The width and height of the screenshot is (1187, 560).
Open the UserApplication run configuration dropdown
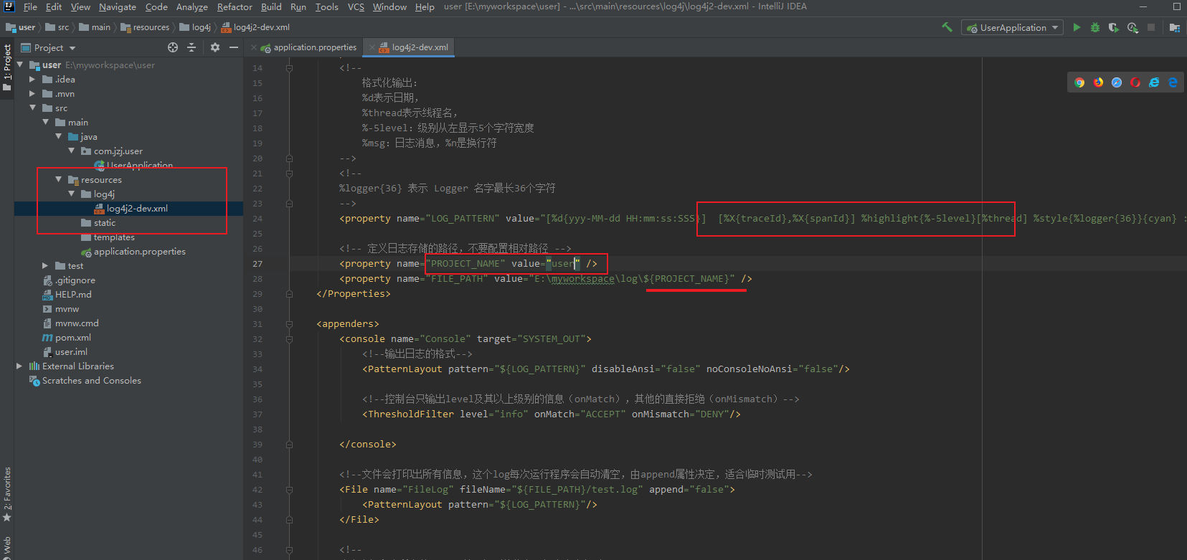pos(1013,27)
